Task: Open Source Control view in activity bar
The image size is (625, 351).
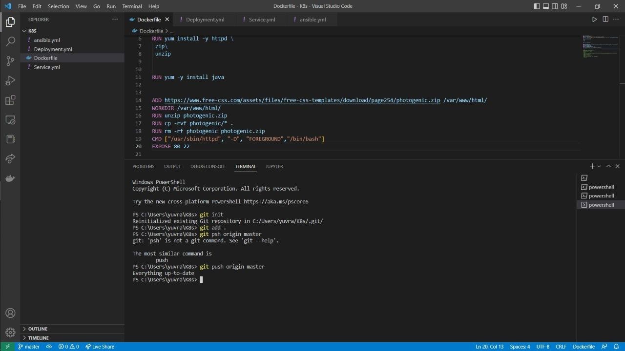Action: (x=10, y=61)
